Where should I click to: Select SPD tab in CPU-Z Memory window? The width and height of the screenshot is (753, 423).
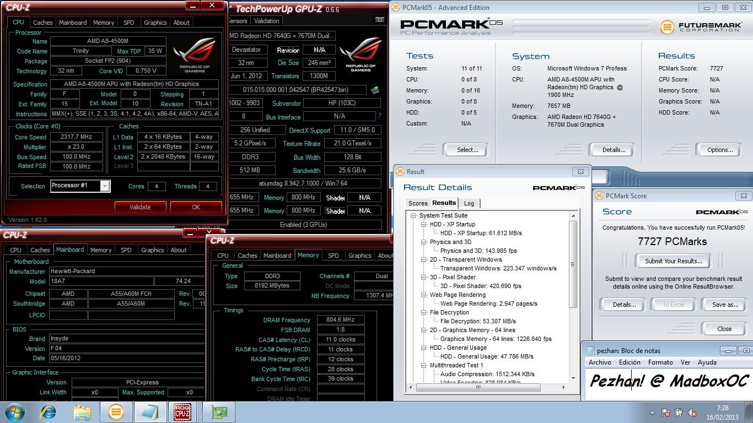(x=333, y=256)
